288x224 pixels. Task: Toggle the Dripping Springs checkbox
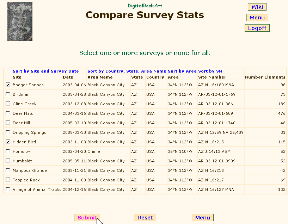(8, 132)
